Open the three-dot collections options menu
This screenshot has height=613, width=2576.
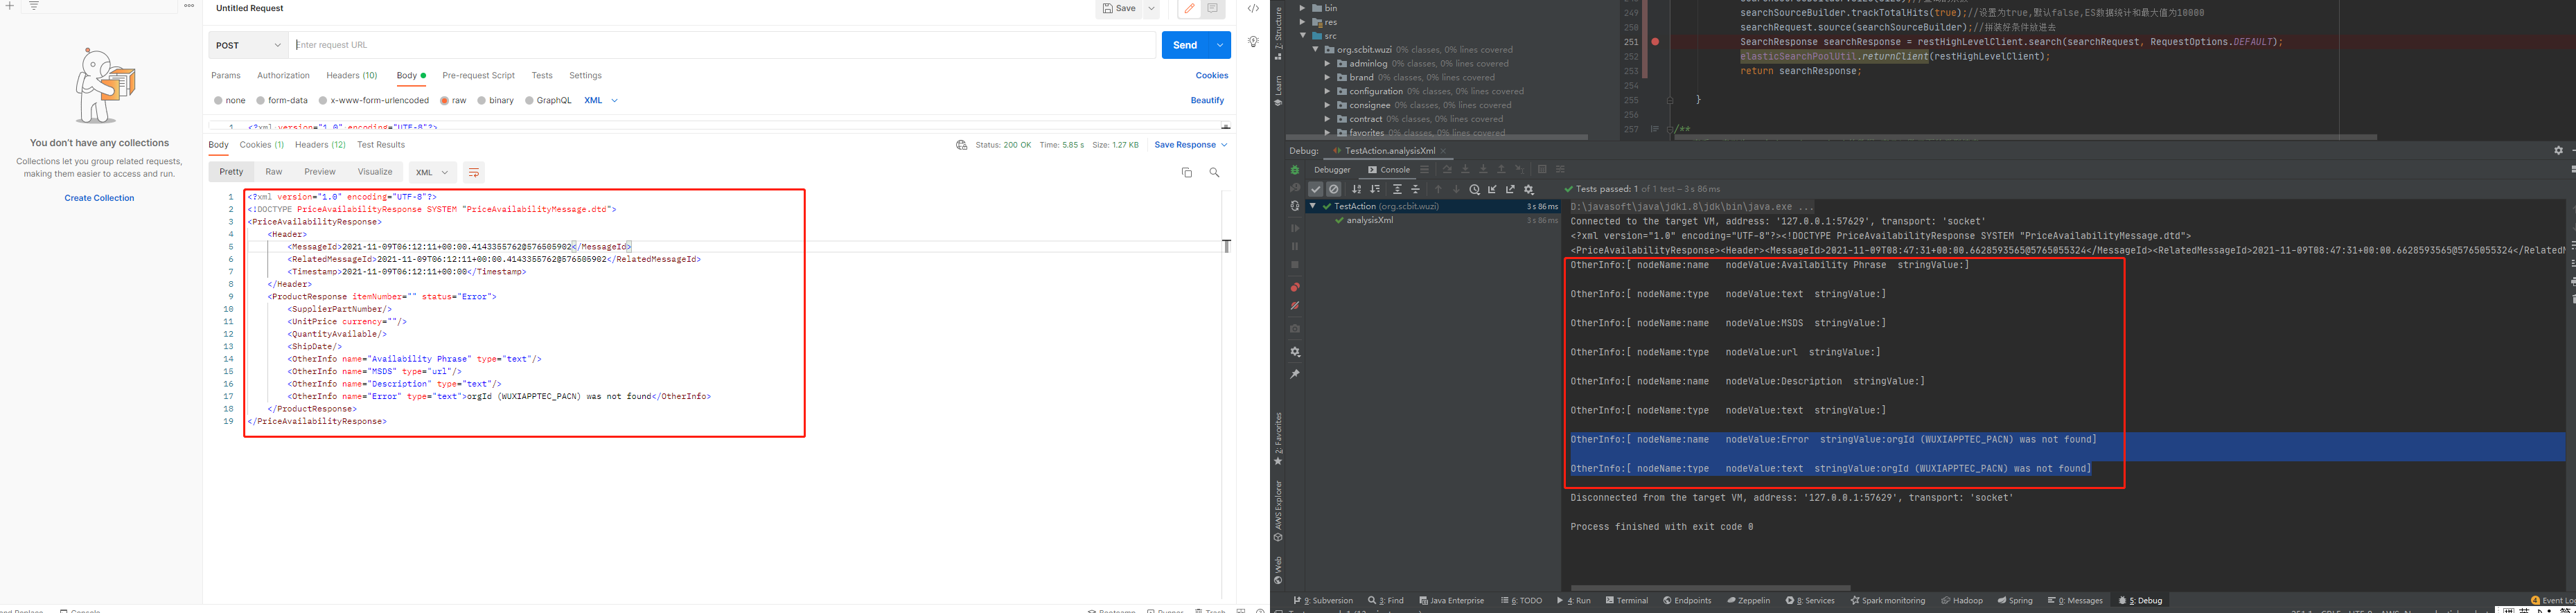pyautogui.click(x=189, y=5)
